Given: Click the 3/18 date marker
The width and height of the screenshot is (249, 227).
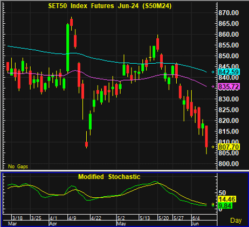Looking at the screenshot, I should click(17, 218).
